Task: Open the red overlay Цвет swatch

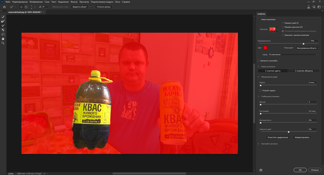Action: [x=265, y=48]
